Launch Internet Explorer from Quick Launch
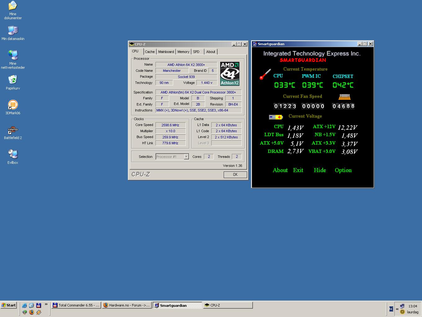Viewport: 422px width, 317px height. pyautogui.click(x=24, y=305)
